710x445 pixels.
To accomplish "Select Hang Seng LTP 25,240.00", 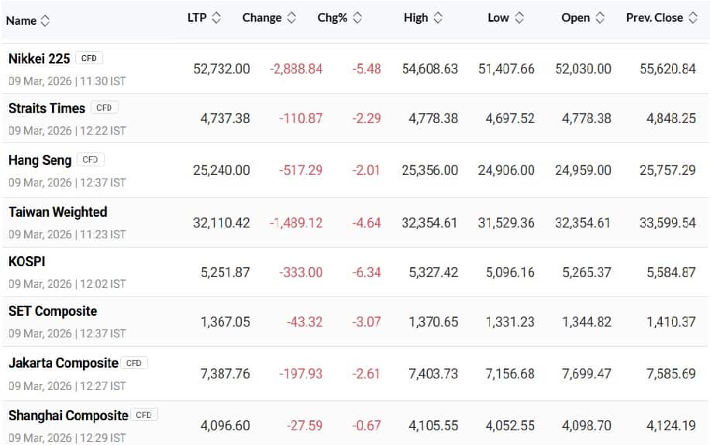I will (x=222, y=170).
